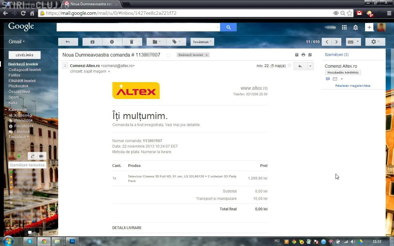Viewport: 394px width, 246px height.
Task: Open the Továbbiak actions dropdown
Action: pyautogui.click(x=202, y=42)
